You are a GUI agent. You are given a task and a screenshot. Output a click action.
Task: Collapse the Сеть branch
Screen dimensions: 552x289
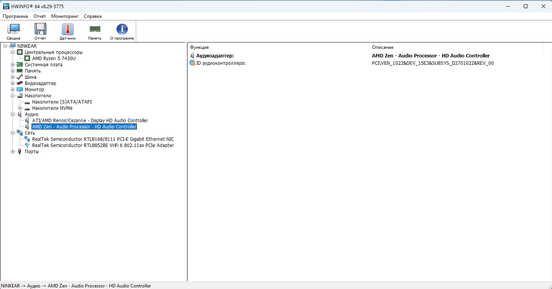pyautogui.click(x=13, y=133)
